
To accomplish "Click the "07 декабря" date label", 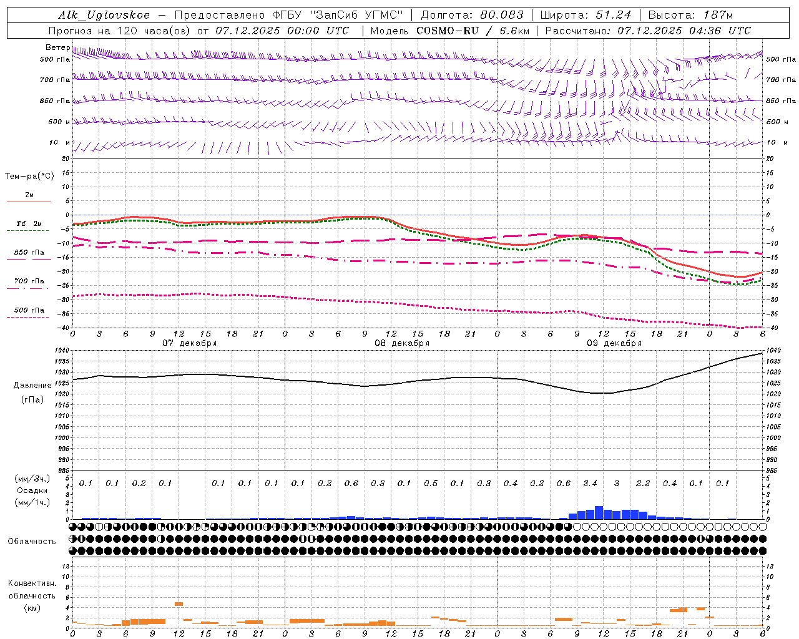I will click(190, 343).
